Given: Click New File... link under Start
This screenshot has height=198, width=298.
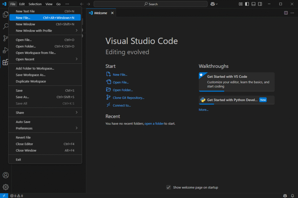Looking at the screenshot, I should coord(120,75).
